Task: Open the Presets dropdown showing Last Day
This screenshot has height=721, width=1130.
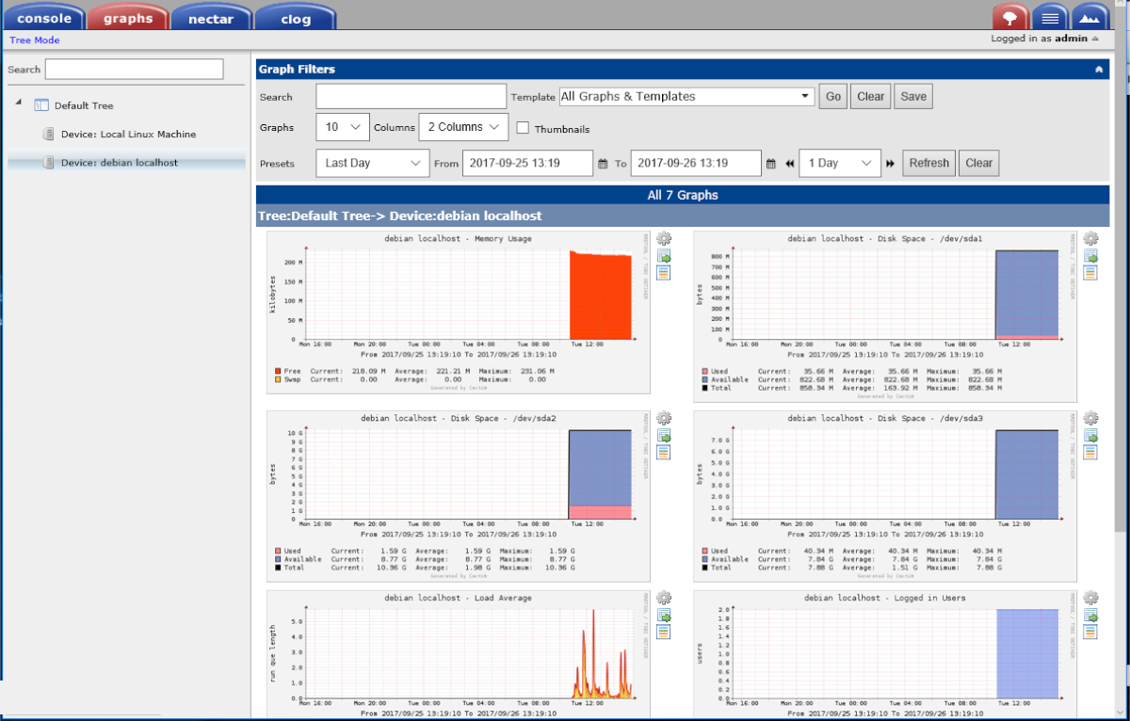Action: pyautogui.click(x=372, y=163)
